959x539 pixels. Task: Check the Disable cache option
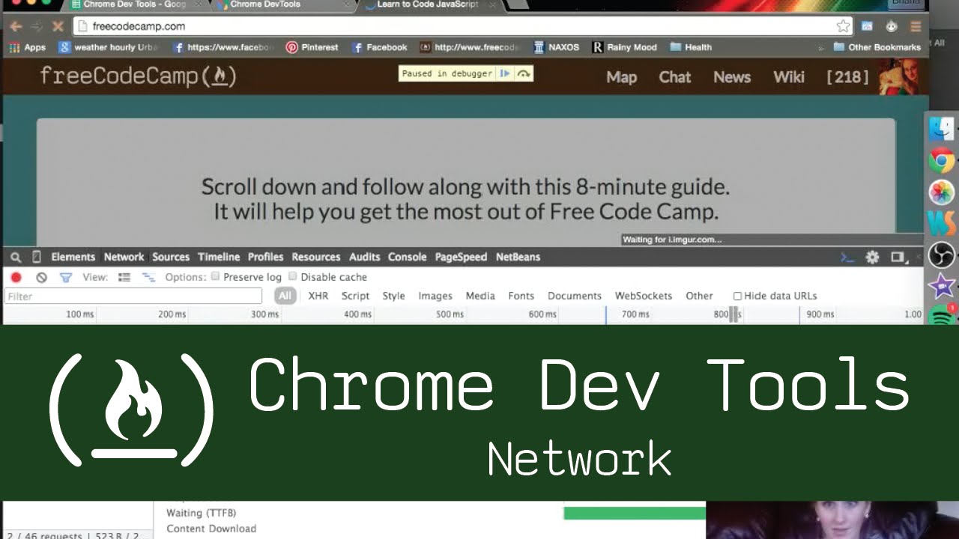293,276
